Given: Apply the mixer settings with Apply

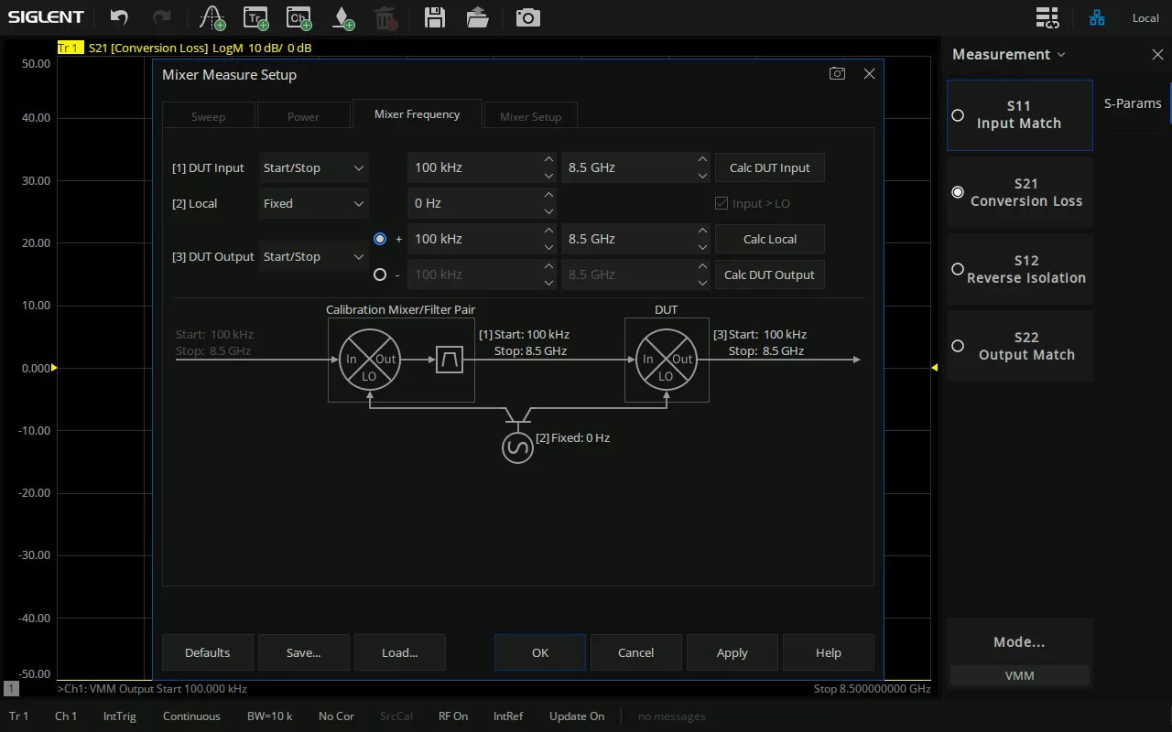Looking at the screenshot, I should [x=732, y=652].
